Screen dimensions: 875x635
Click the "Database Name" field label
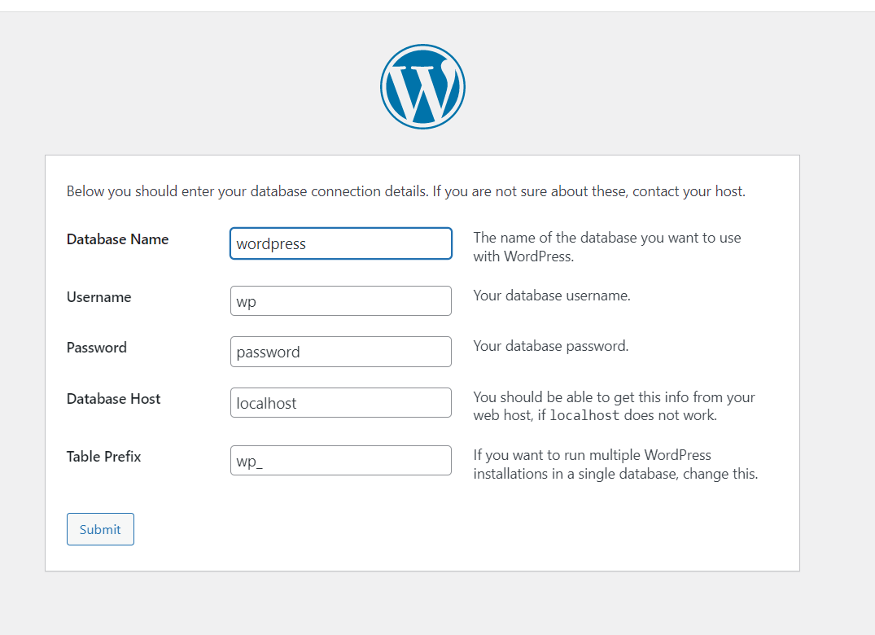coord(117,239)
